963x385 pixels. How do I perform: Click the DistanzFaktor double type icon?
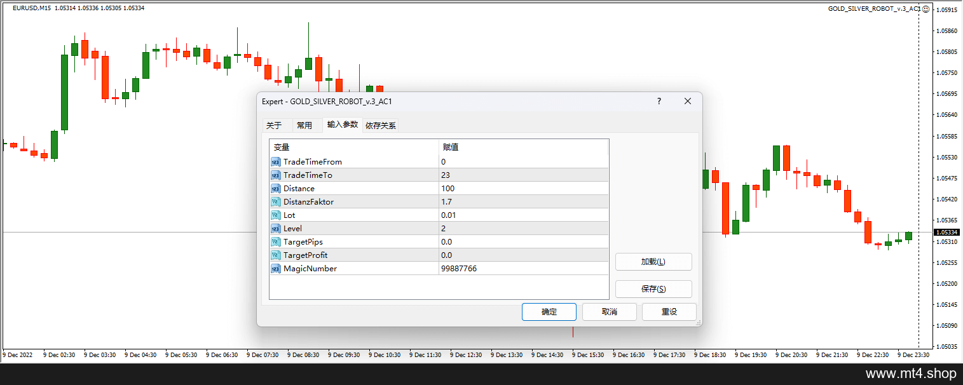276,202
